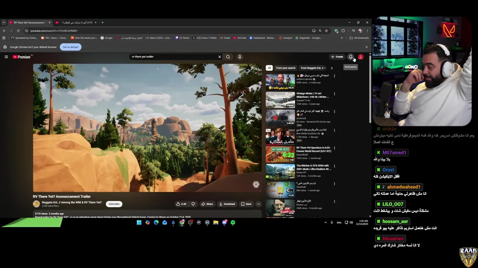
Task: Set Chrome as default browser
Action: click(x=71, y=47)
